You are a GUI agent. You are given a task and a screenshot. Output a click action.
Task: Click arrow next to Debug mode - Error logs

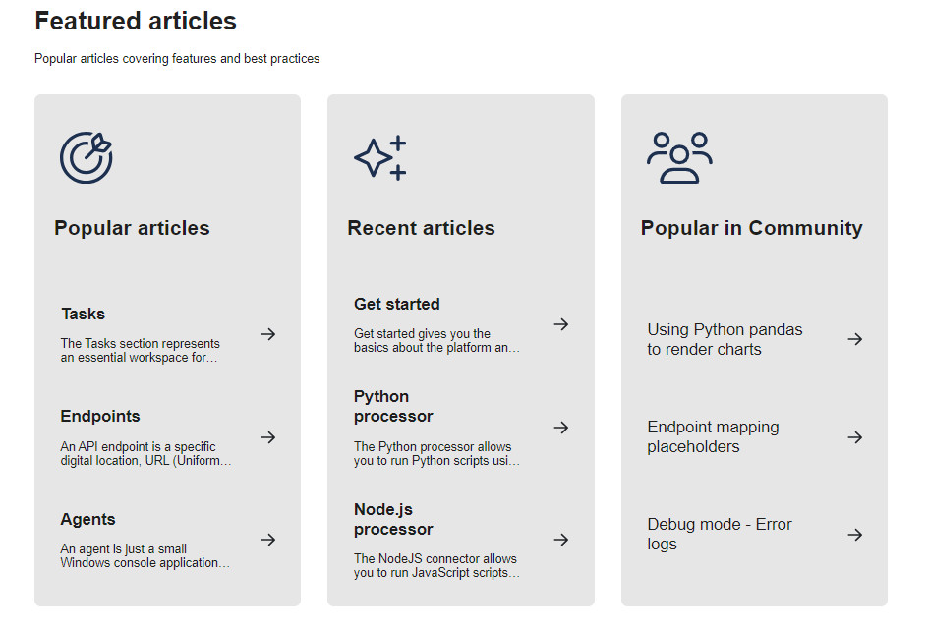click(855, 535)
